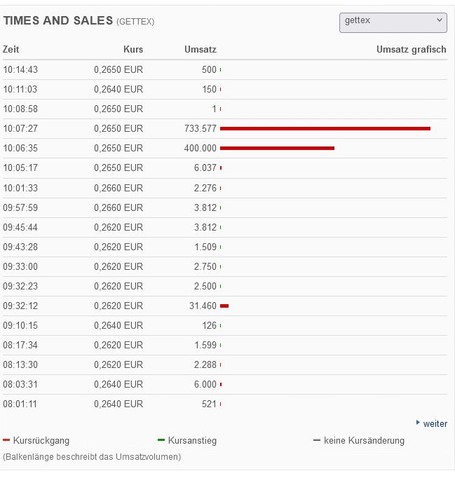
Task: Click the red bar at 09:32:12
Action: tap(224, 306)
